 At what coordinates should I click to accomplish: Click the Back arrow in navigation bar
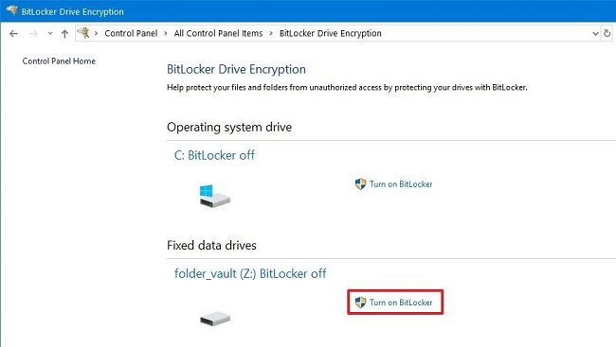14,34
